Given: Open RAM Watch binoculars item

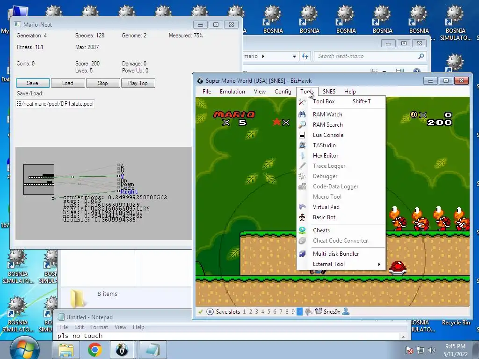Looking at the screenshot, I should coord(341,115).
